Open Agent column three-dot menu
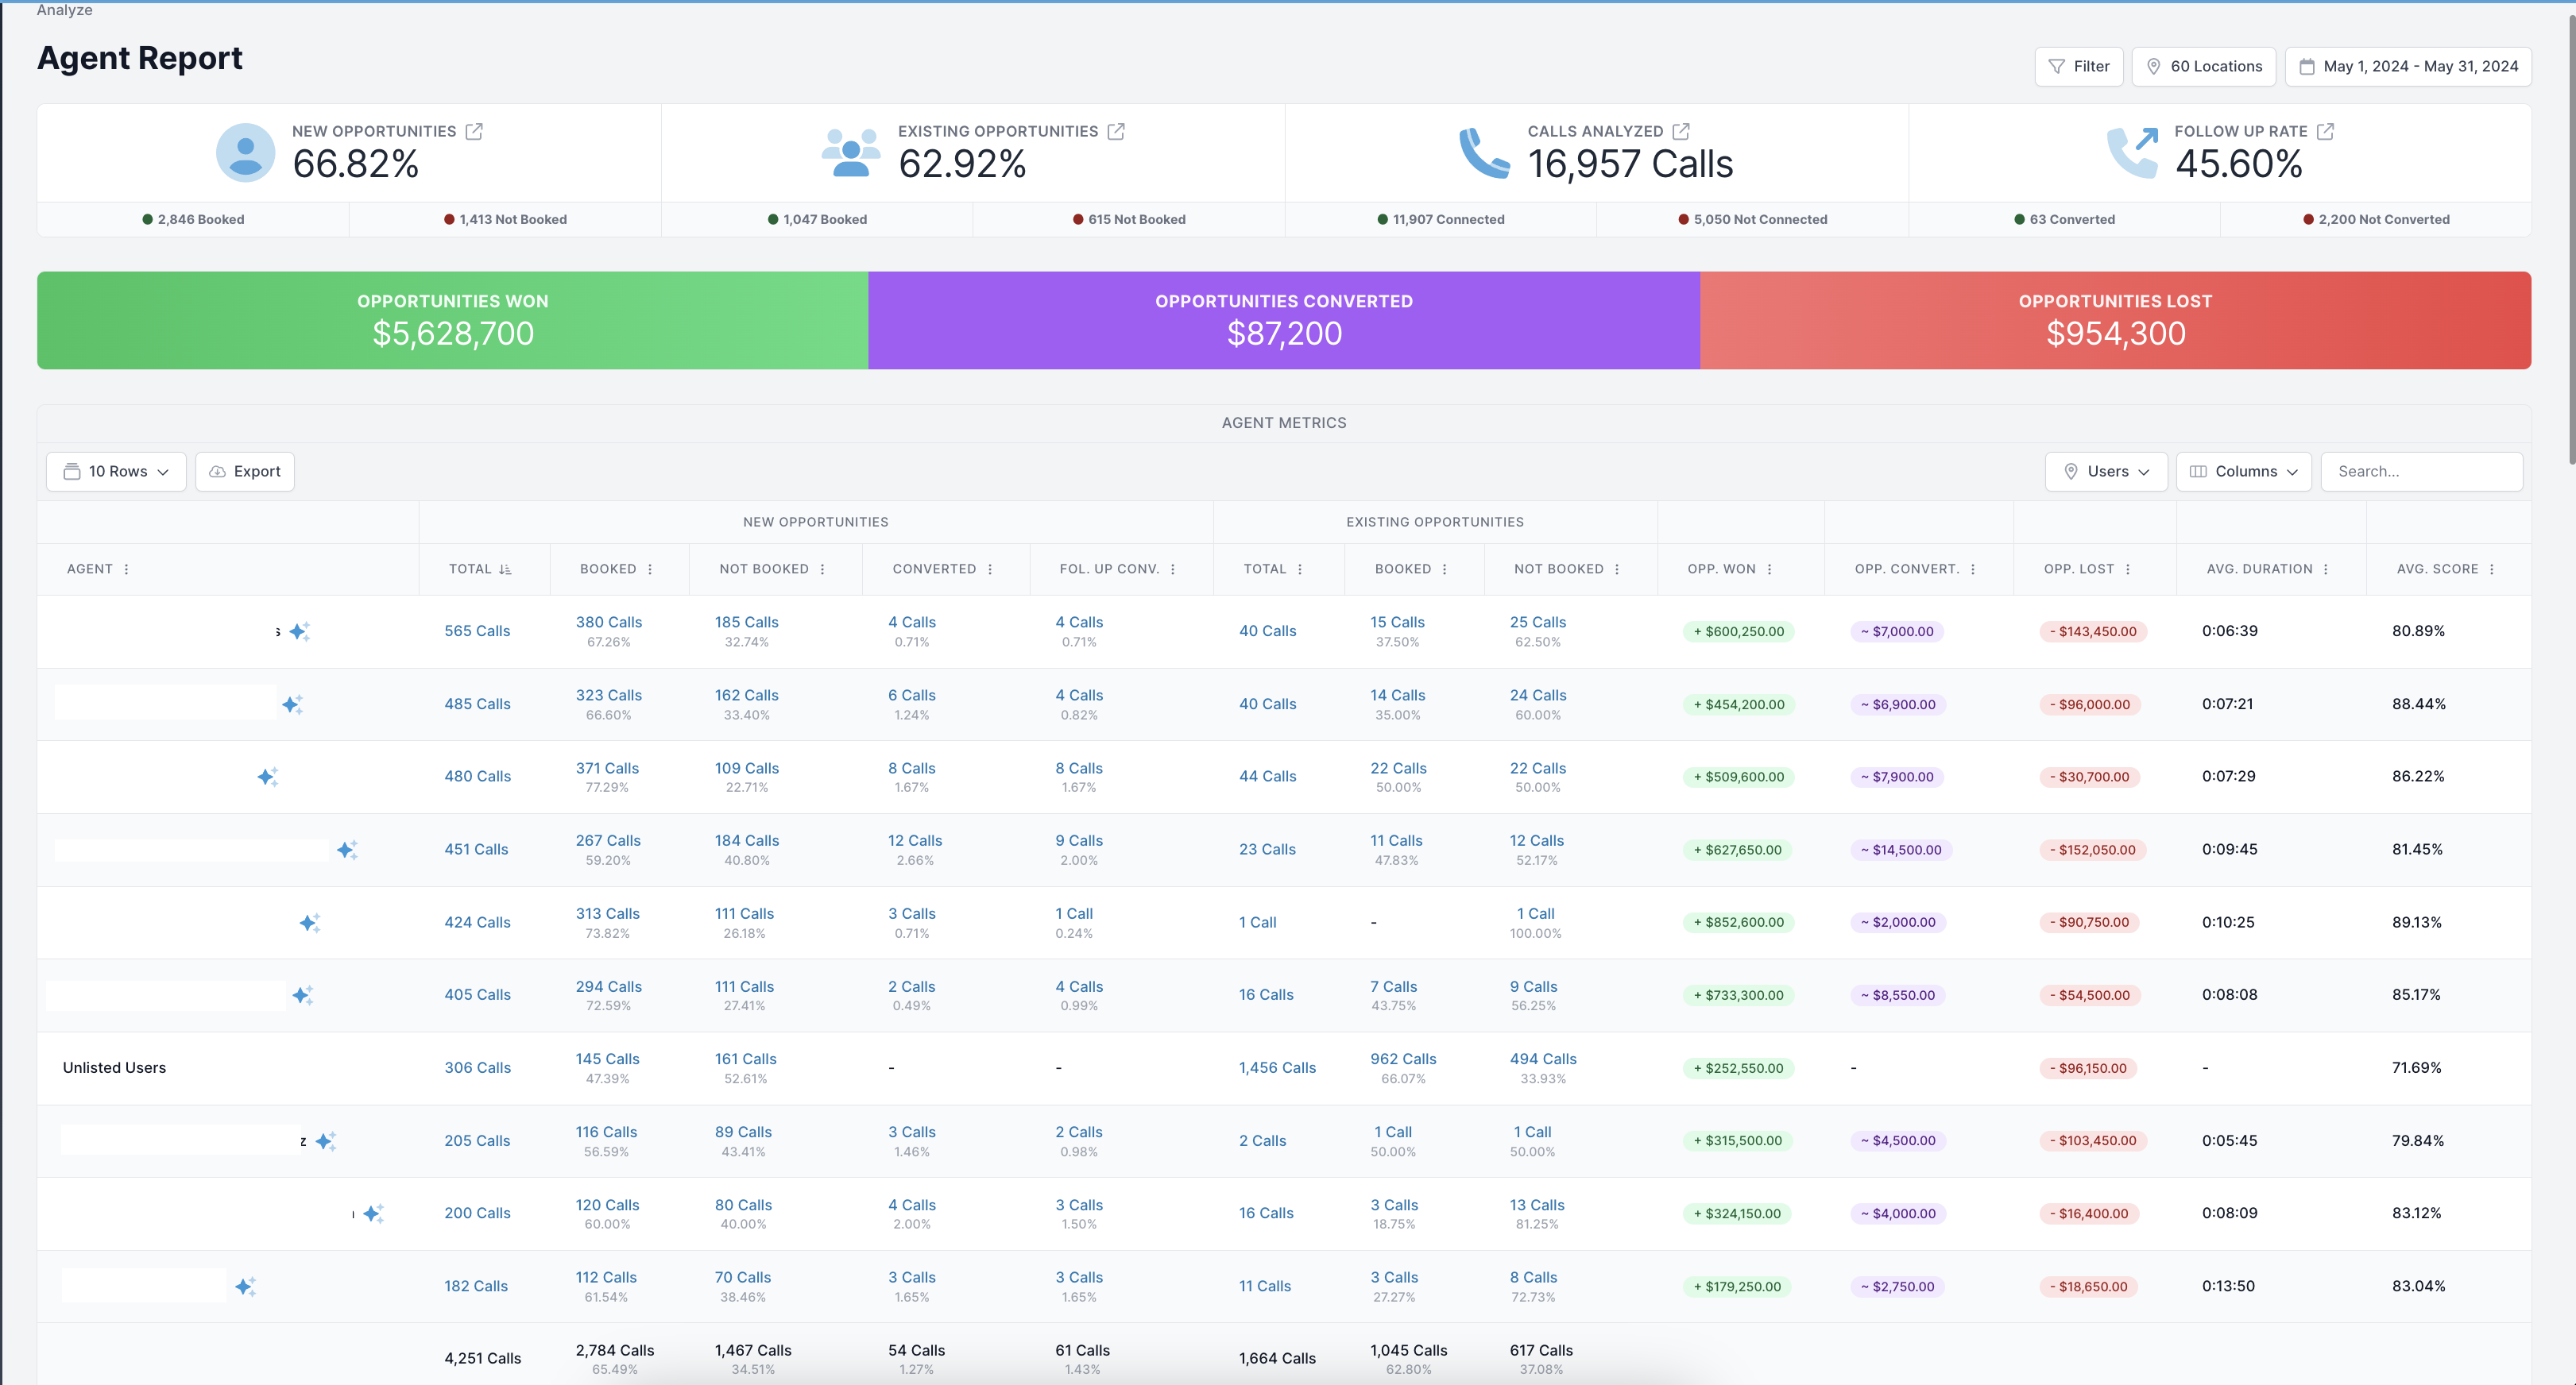 (126, 569)
